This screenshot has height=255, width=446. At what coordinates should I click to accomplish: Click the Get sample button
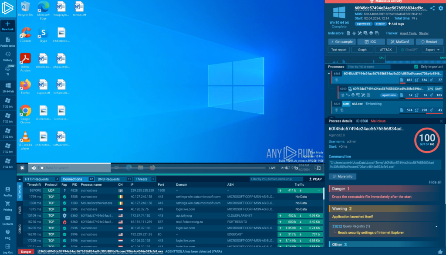pyautogui.click(x=341, y=41)
